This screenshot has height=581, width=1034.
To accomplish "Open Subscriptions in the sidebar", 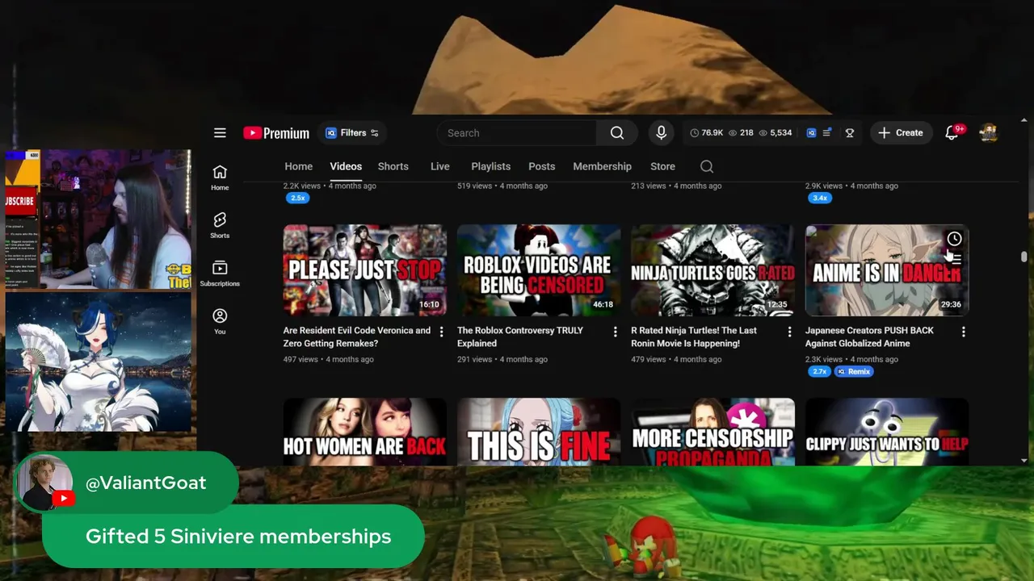I will pos(220,274).
